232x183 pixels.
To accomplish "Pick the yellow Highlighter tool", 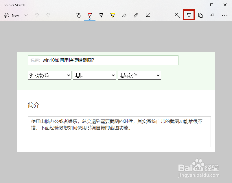I will [113, 15].
